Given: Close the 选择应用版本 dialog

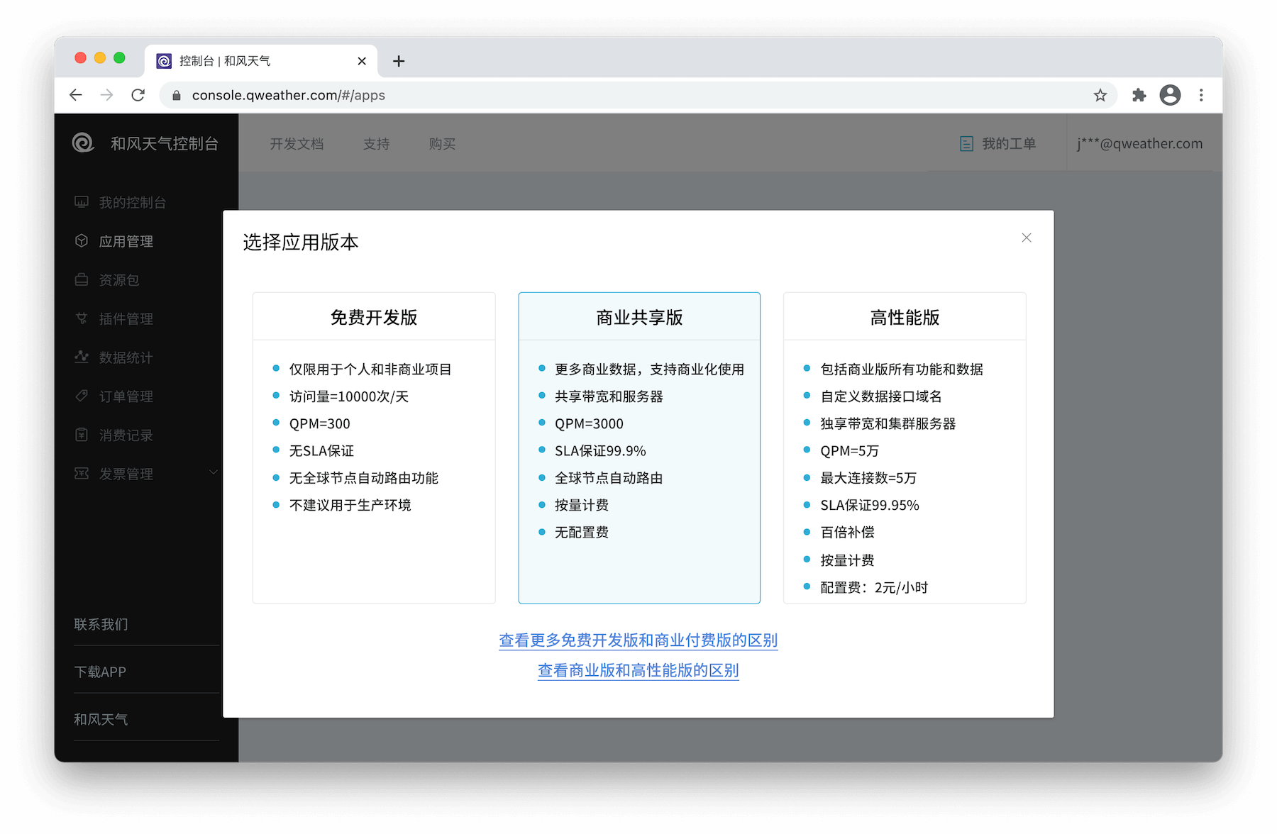Looking at the screenshot, I should point(1026,238).
